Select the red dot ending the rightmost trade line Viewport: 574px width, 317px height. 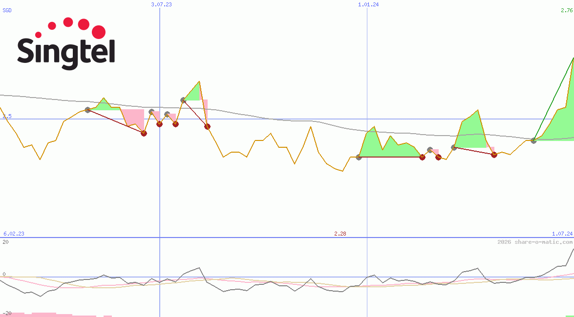click(494, 155)
